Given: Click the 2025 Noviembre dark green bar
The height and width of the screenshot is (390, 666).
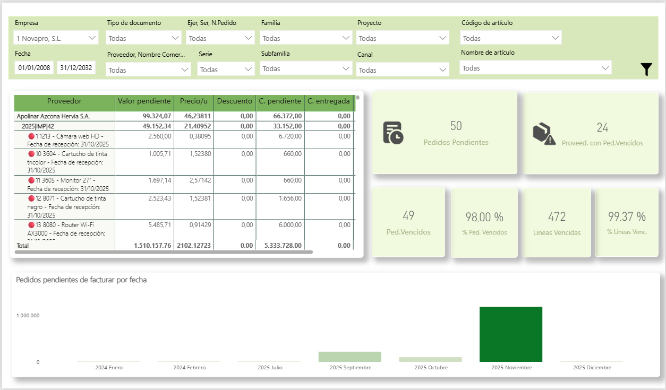Looking at the screenshot, I should pos(510,334).
